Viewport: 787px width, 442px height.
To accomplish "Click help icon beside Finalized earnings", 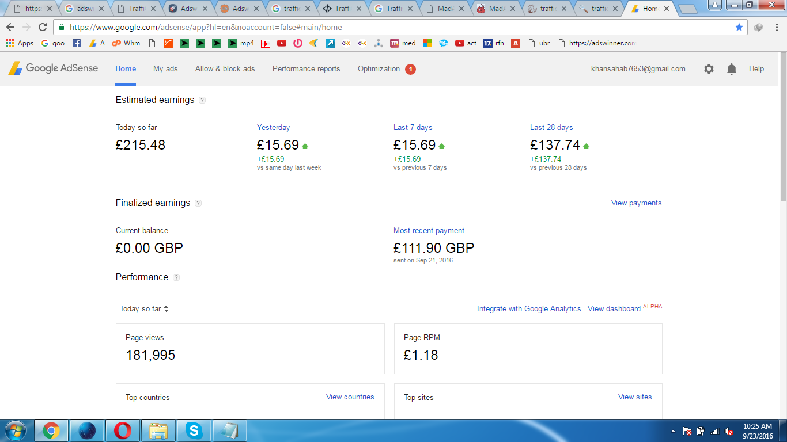I will coord(198,203).
